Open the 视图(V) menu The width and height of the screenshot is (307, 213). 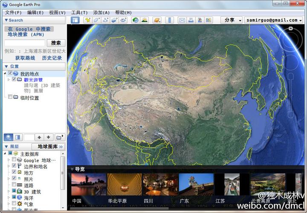click(57, 12)
